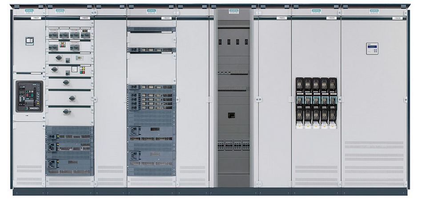
Task: Click the controller keypad on the rightmost cabinet
Action: [x=372, y=48]
